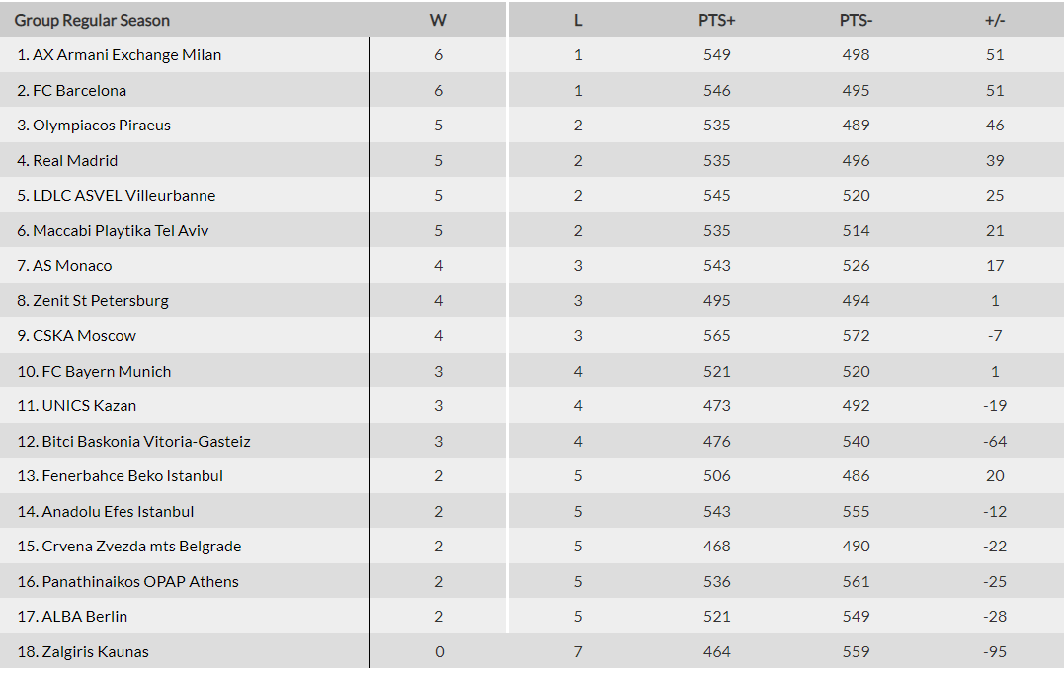The image size is (1064, 674).
Task: Open FC Bayern Munich team page
Action: [106, 372]
